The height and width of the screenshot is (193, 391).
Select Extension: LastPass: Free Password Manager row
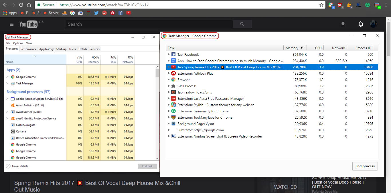click(x=272, y=99)
